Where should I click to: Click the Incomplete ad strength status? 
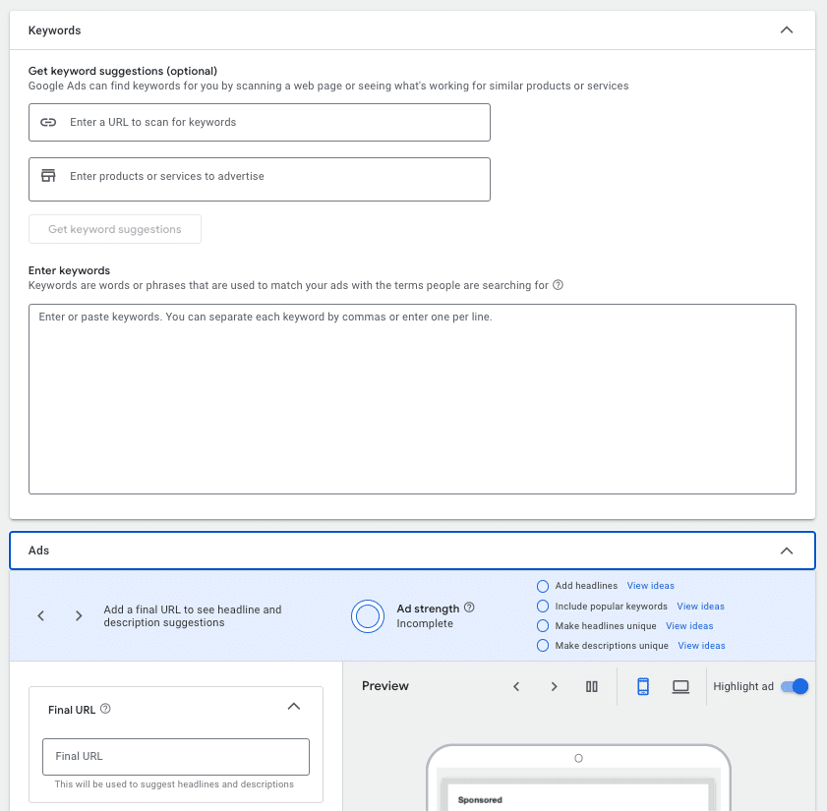(x=425, y=624)
